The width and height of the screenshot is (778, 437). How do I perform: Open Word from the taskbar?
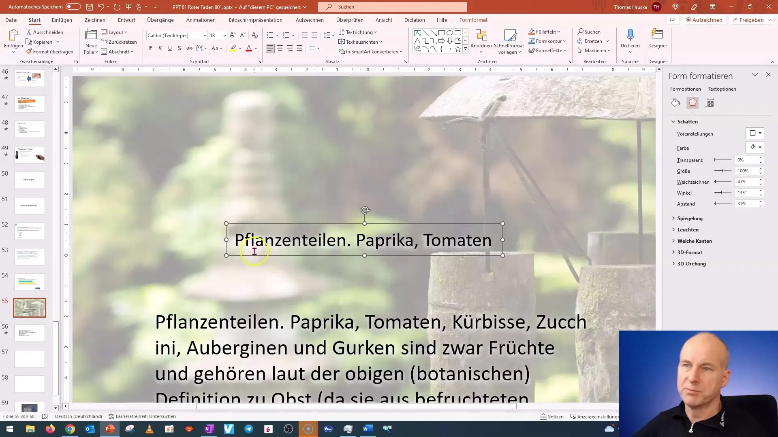click(368, 429)
